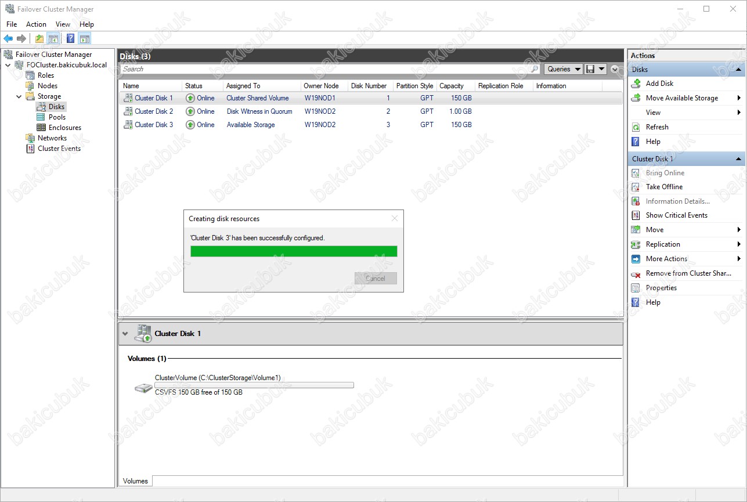Click the ClusterVolume capacity usage bar

pyautogui.click(x=254, y=385)
